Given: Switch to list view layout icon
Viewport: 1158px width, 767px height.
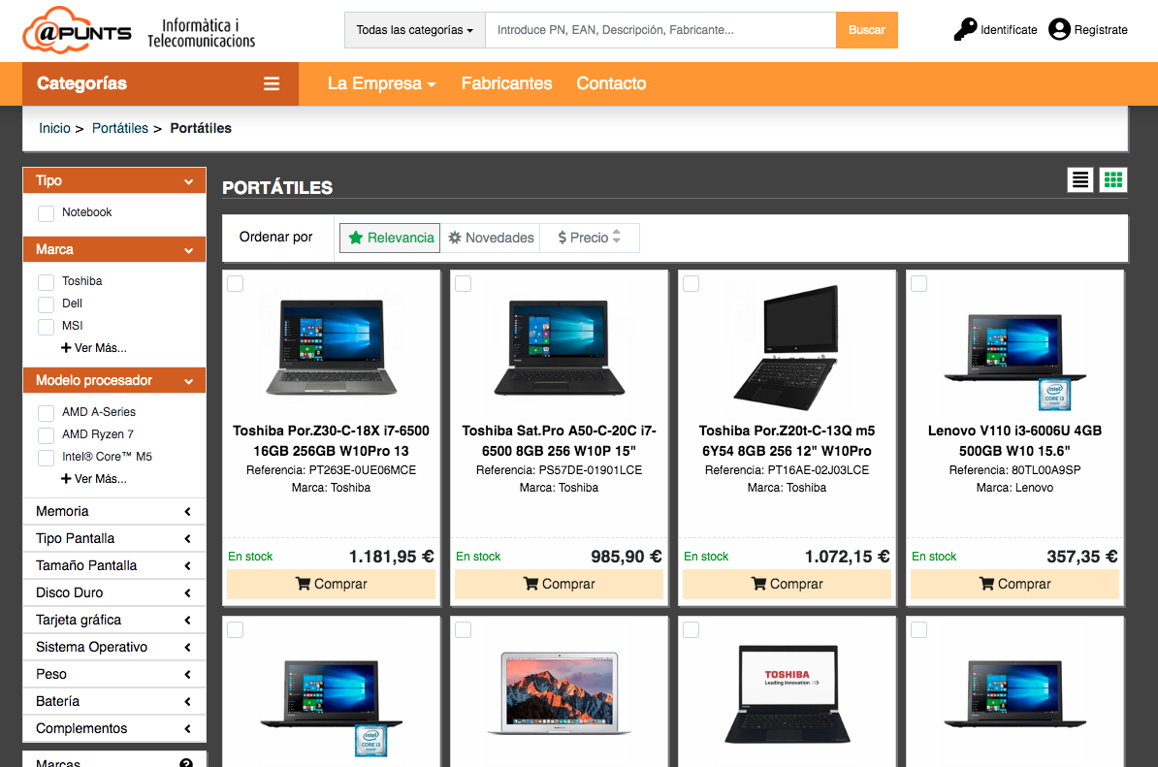Looking at the screenshot, I should [x=1079, y=179].
